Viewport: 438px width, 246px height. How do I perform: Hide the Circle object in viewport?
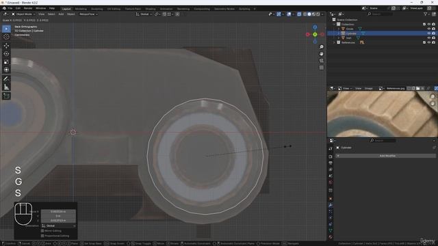tap(429, 29)
